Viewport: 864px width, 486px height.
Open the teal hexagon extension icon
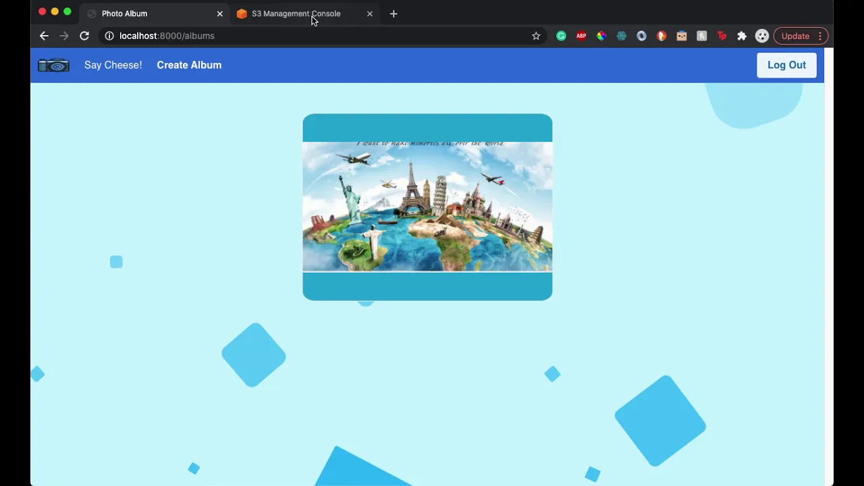click(x=622, y=36)
